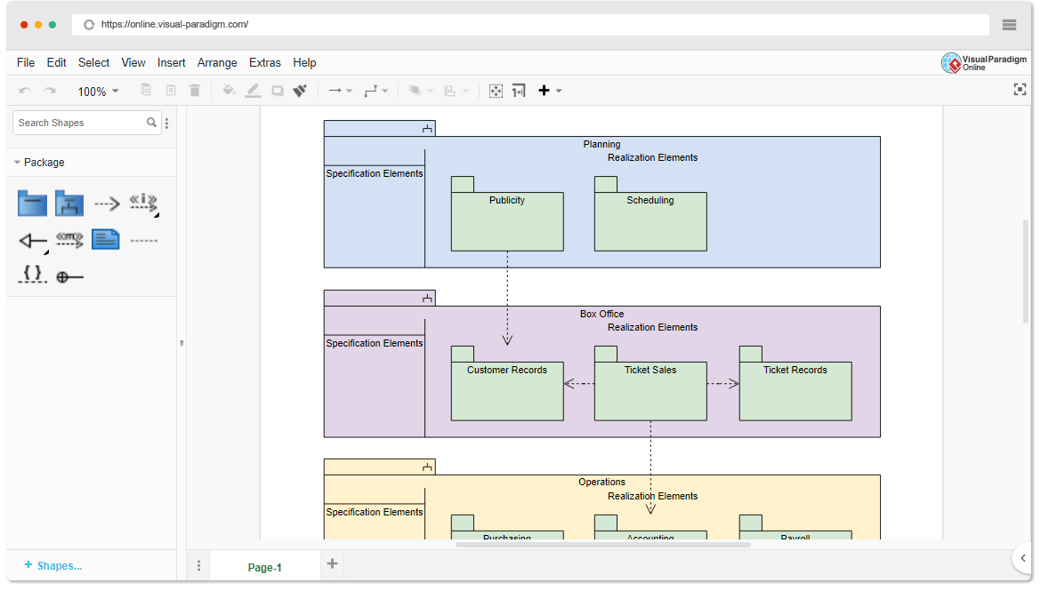This screenshot has height=591, width=1041.
Task: Add a new page with the plus button
Action: (332, 565)
